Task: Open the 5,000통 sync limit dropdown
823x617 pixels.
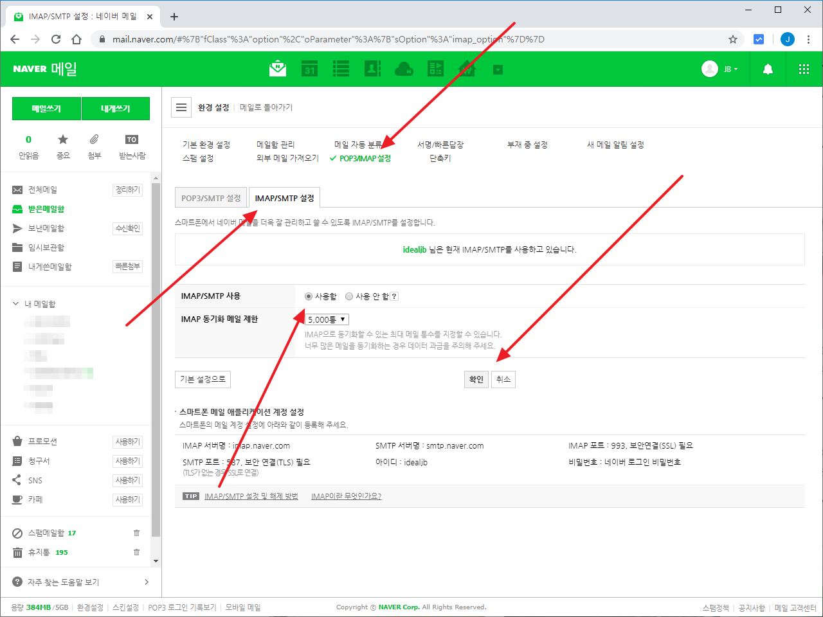Action: [327, 319]
